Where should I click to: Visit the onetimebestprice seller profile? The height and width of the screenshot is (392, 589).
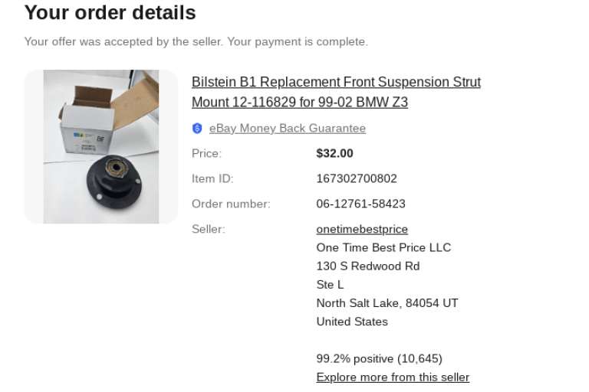tap(362, 229)
